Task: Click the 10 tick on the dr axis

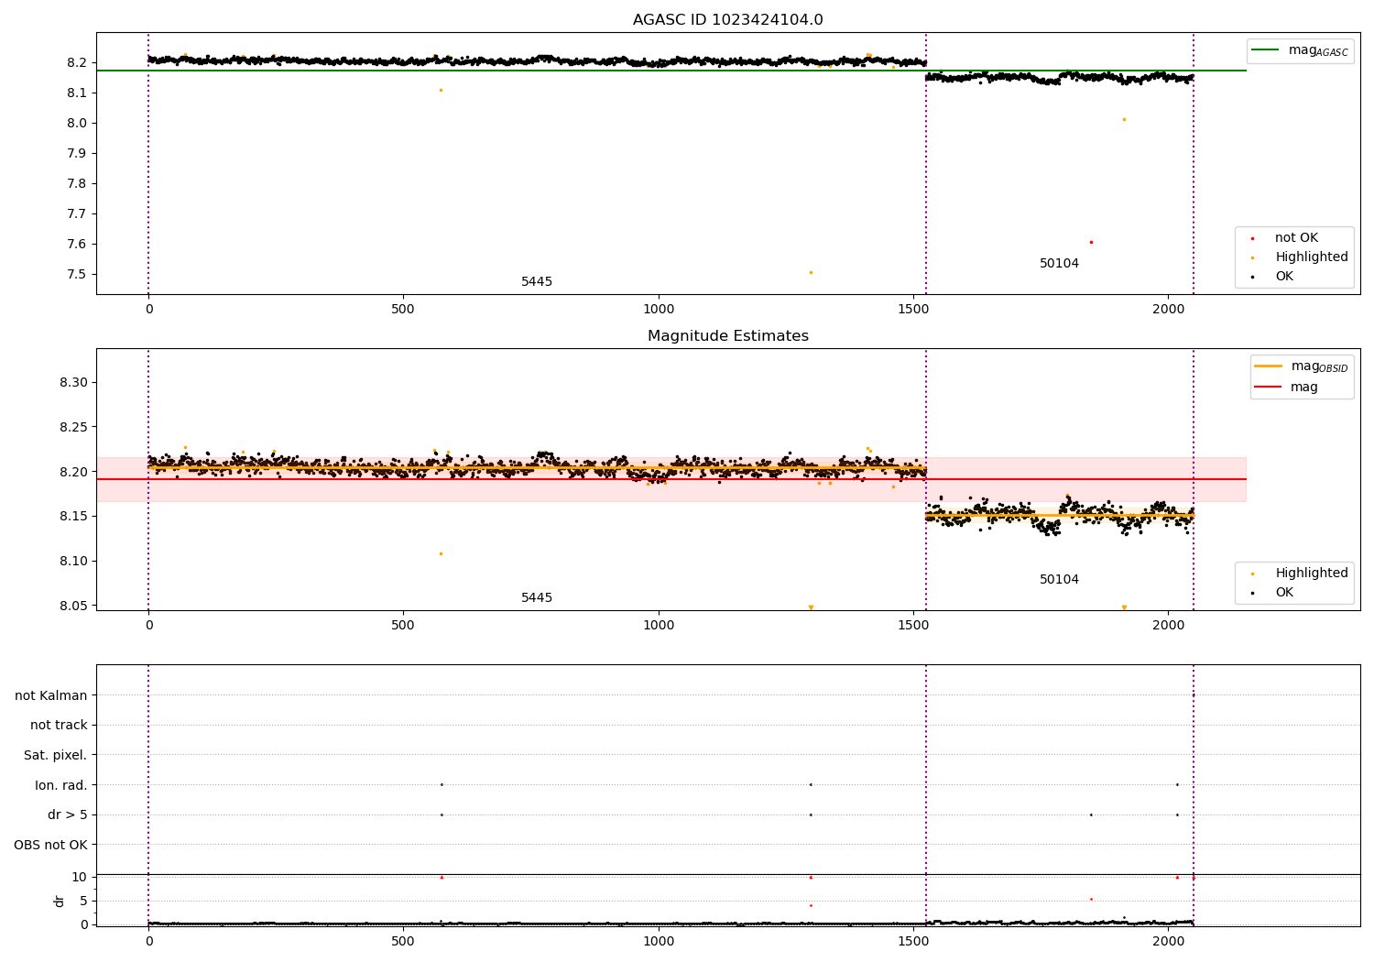Action: click(80, 877)
